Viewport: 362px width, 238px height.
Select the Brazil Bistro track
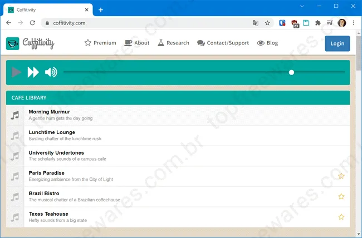[178, 197]
